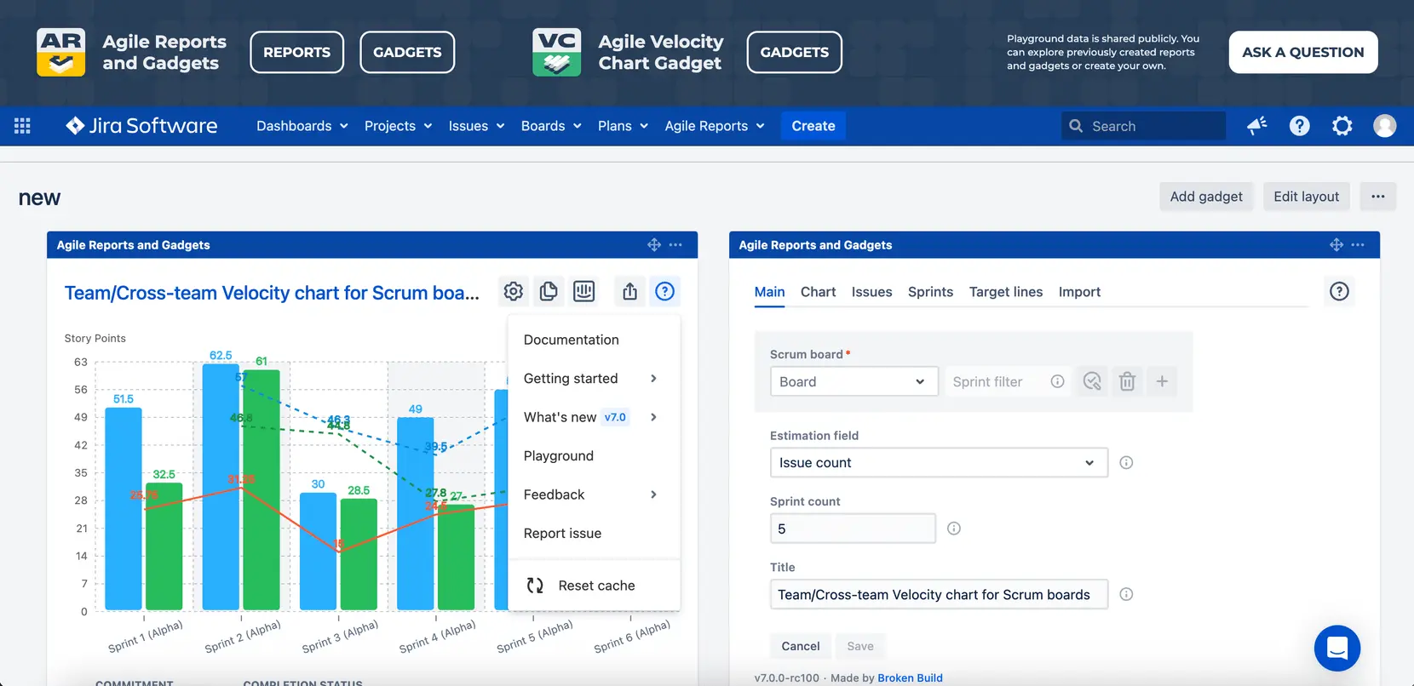Click the Create button
The height and width of the screenshot is (686, 1414).
813,126
